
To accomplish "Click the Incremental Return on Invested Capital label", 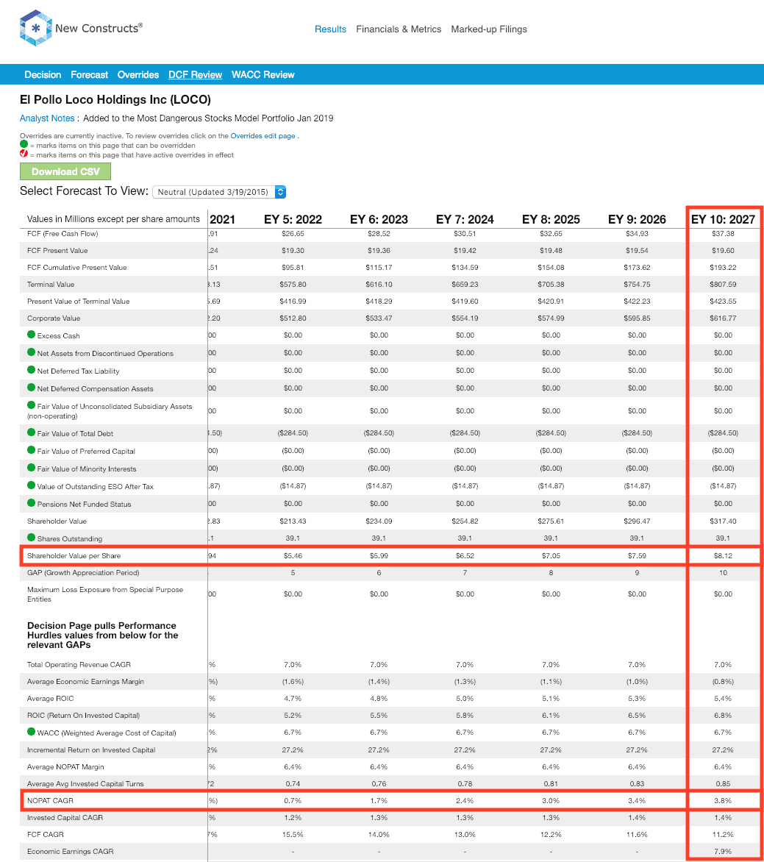I will coord(91,750).
